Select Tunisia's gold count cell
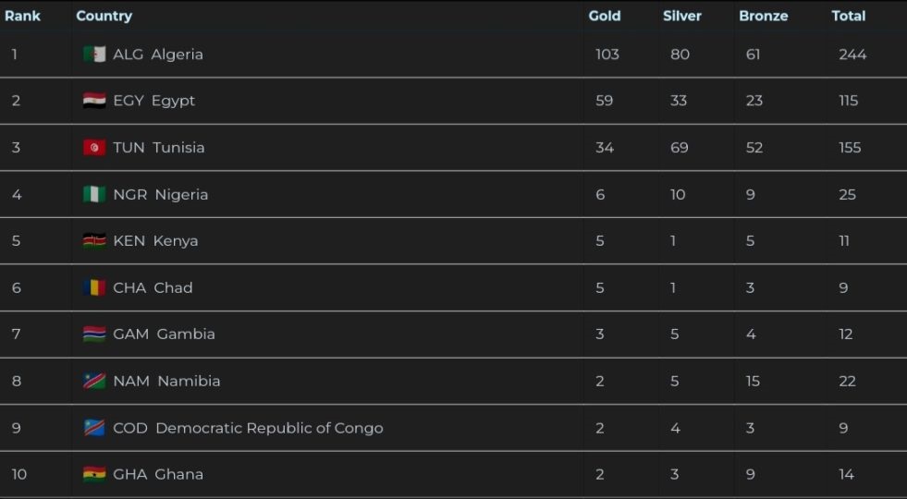The image size is (907, 499). [605, 148]
